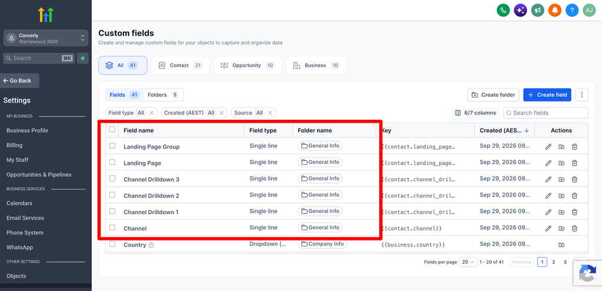Open the AJ user avatar menu
The height and width of the screenshot is (291, 602).
pos(589,11)
